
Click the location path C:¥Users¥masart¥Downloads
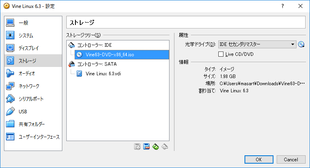(x=262, y=84)
